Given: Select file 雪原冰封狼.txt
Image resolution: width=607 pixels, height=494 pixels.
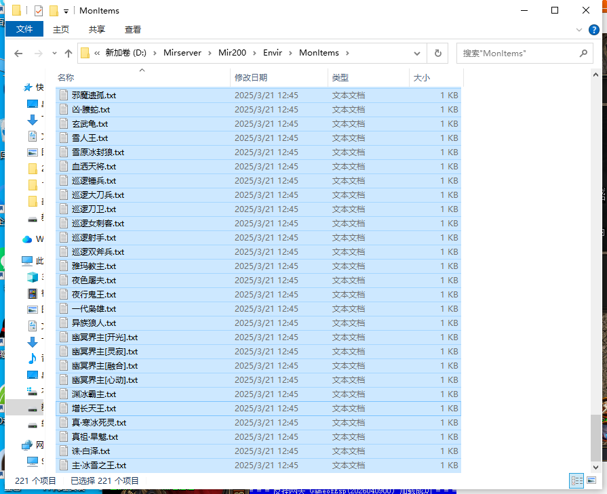Looking at the screenshot, I should (258, 152).
